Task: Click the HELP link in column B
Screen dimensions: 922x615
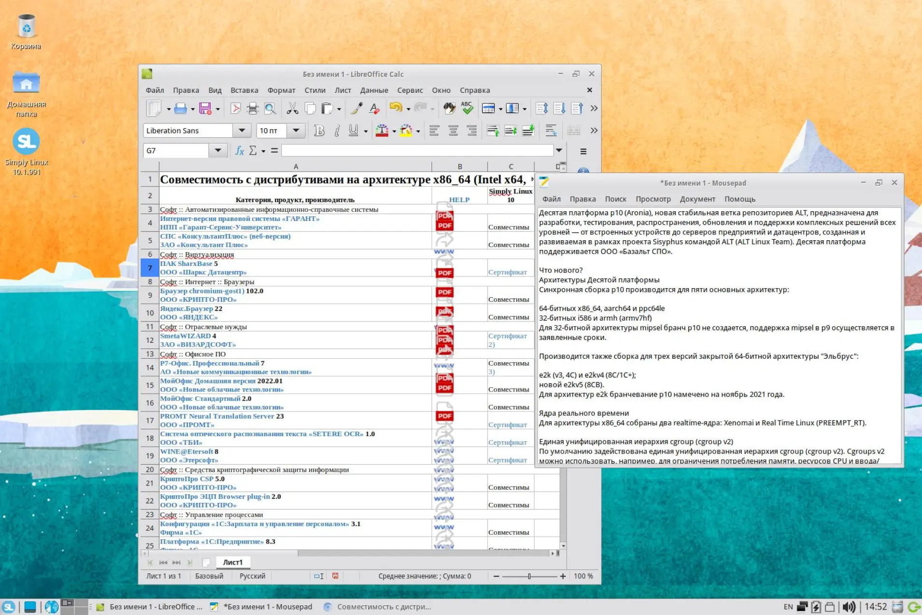Action: click(x=459, y=200)
